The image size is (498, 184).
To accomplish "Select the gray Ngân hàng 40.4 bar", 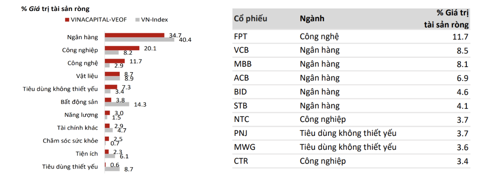I will pyautogui.click(x=139, y=39).
